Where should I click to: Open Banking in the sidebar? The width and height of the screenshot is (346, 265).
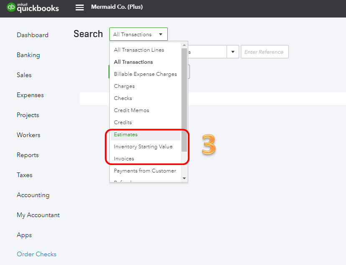(28, 55)
